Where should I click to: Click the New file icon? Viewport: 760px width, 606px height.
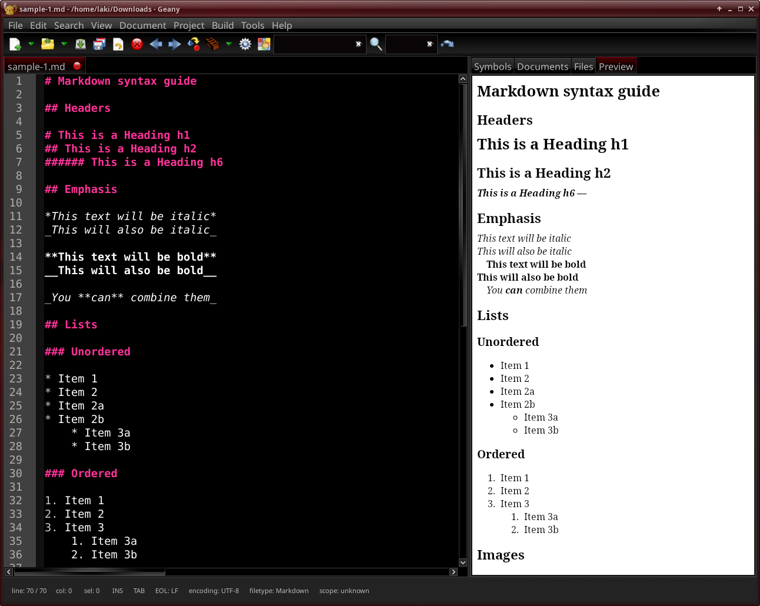(15, 44)
